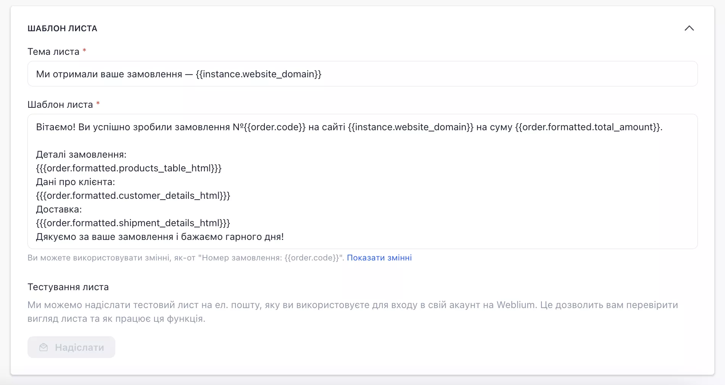This screenshot has width=725, height=385.
Task: Click {{{order.formatted.products_table_html}}} line in template
Action: 129,168
